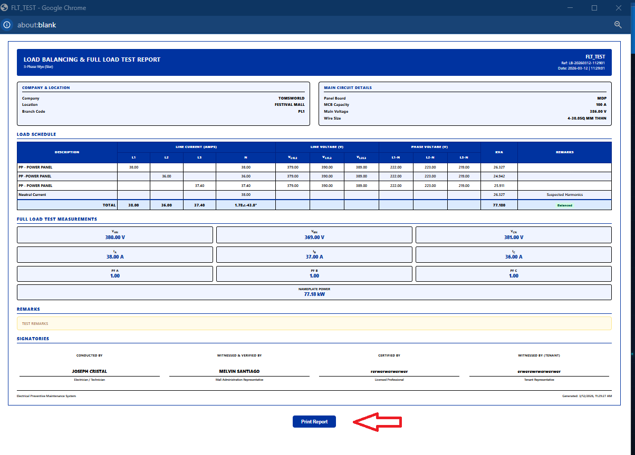Viewport: 635px width, 455px height.
Task: Click the TEST REMARKS yellow note box
Action: point(314,323)
